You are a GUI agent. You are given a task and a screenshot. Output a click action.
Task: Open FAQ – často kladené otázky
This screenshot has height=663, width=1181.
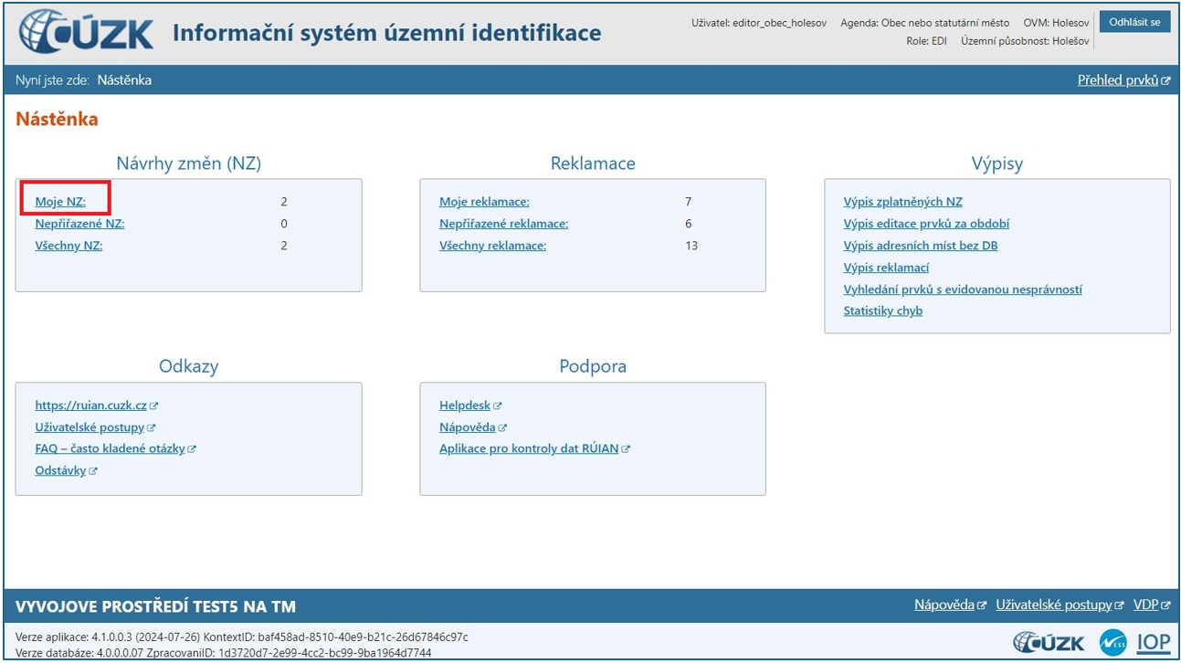point(110,449)
